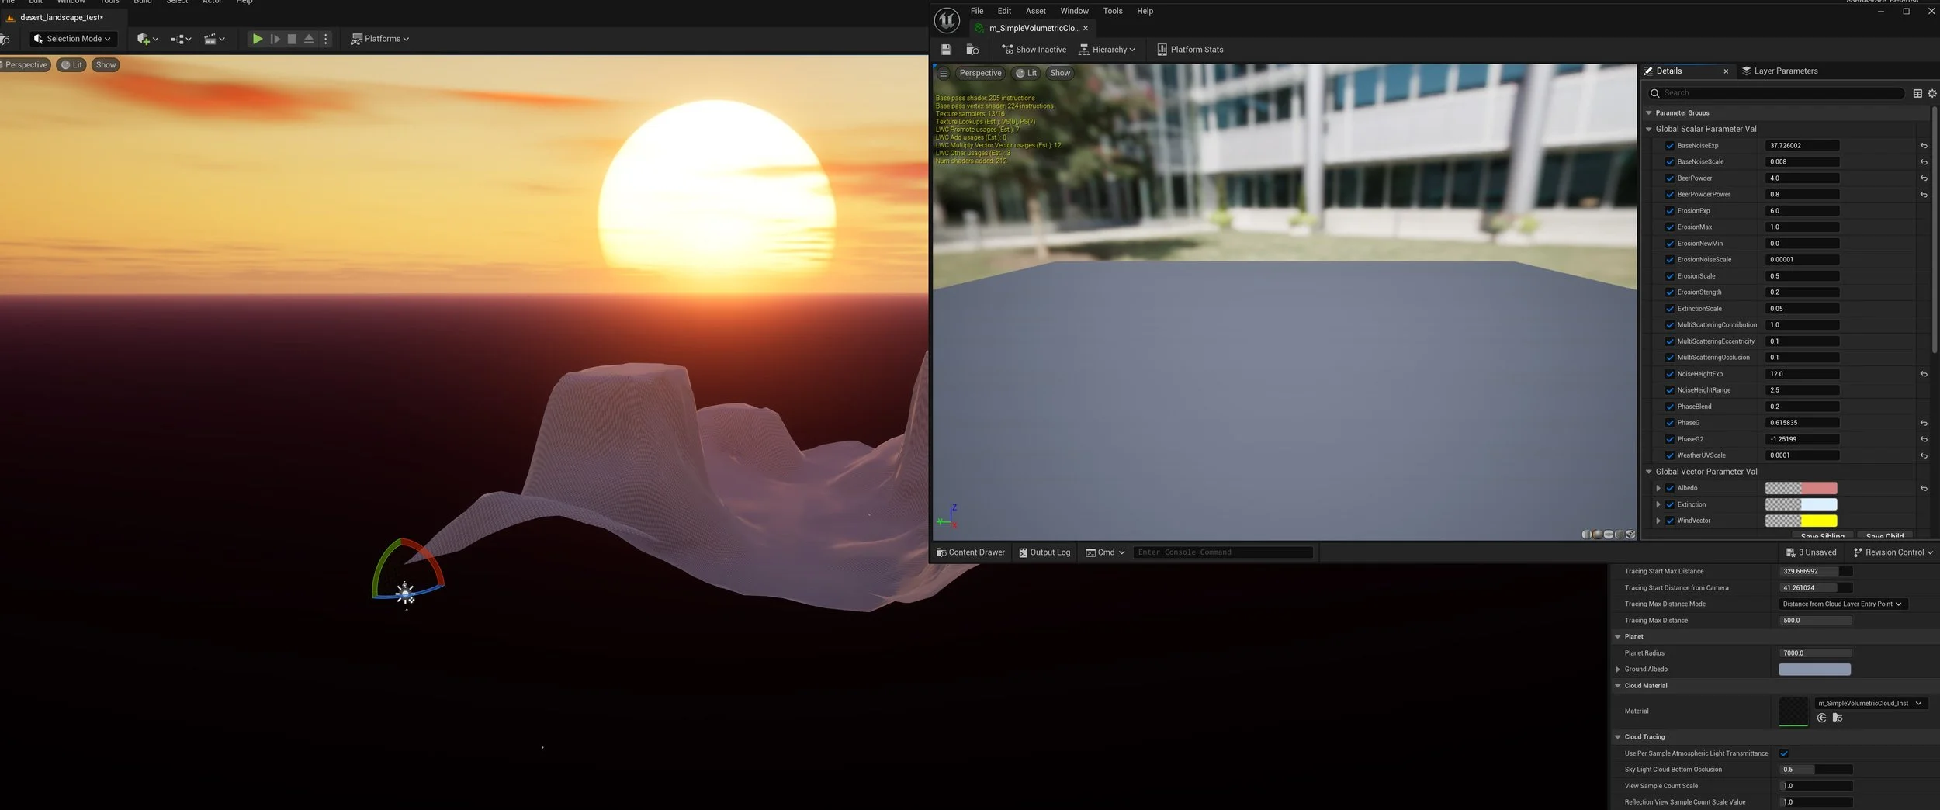Click Show in the material preview viewport
Screen dimensions: 1940x810
pos(1060,73)
